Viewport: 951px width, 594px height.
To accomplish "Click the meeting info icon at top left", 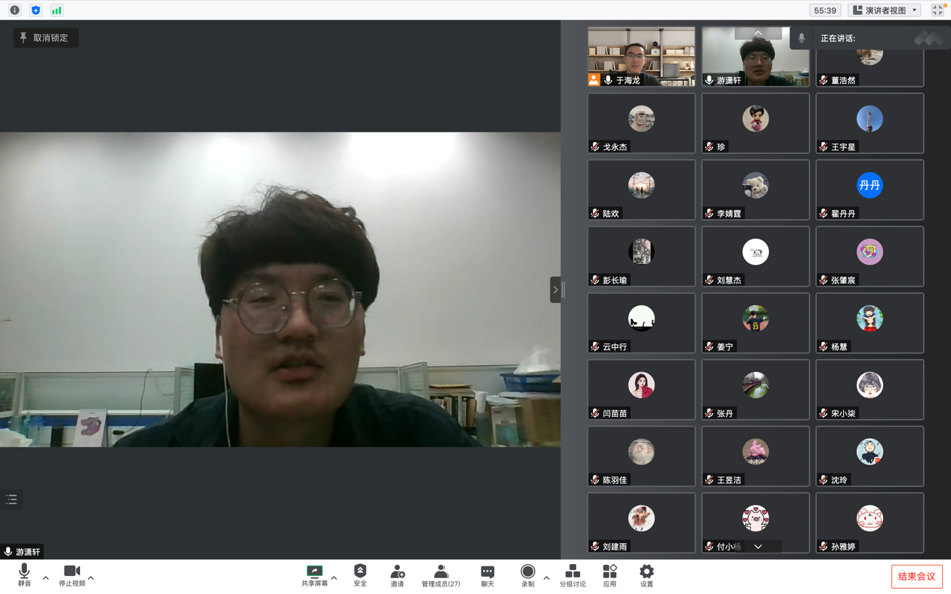I will tap(14, 10).
